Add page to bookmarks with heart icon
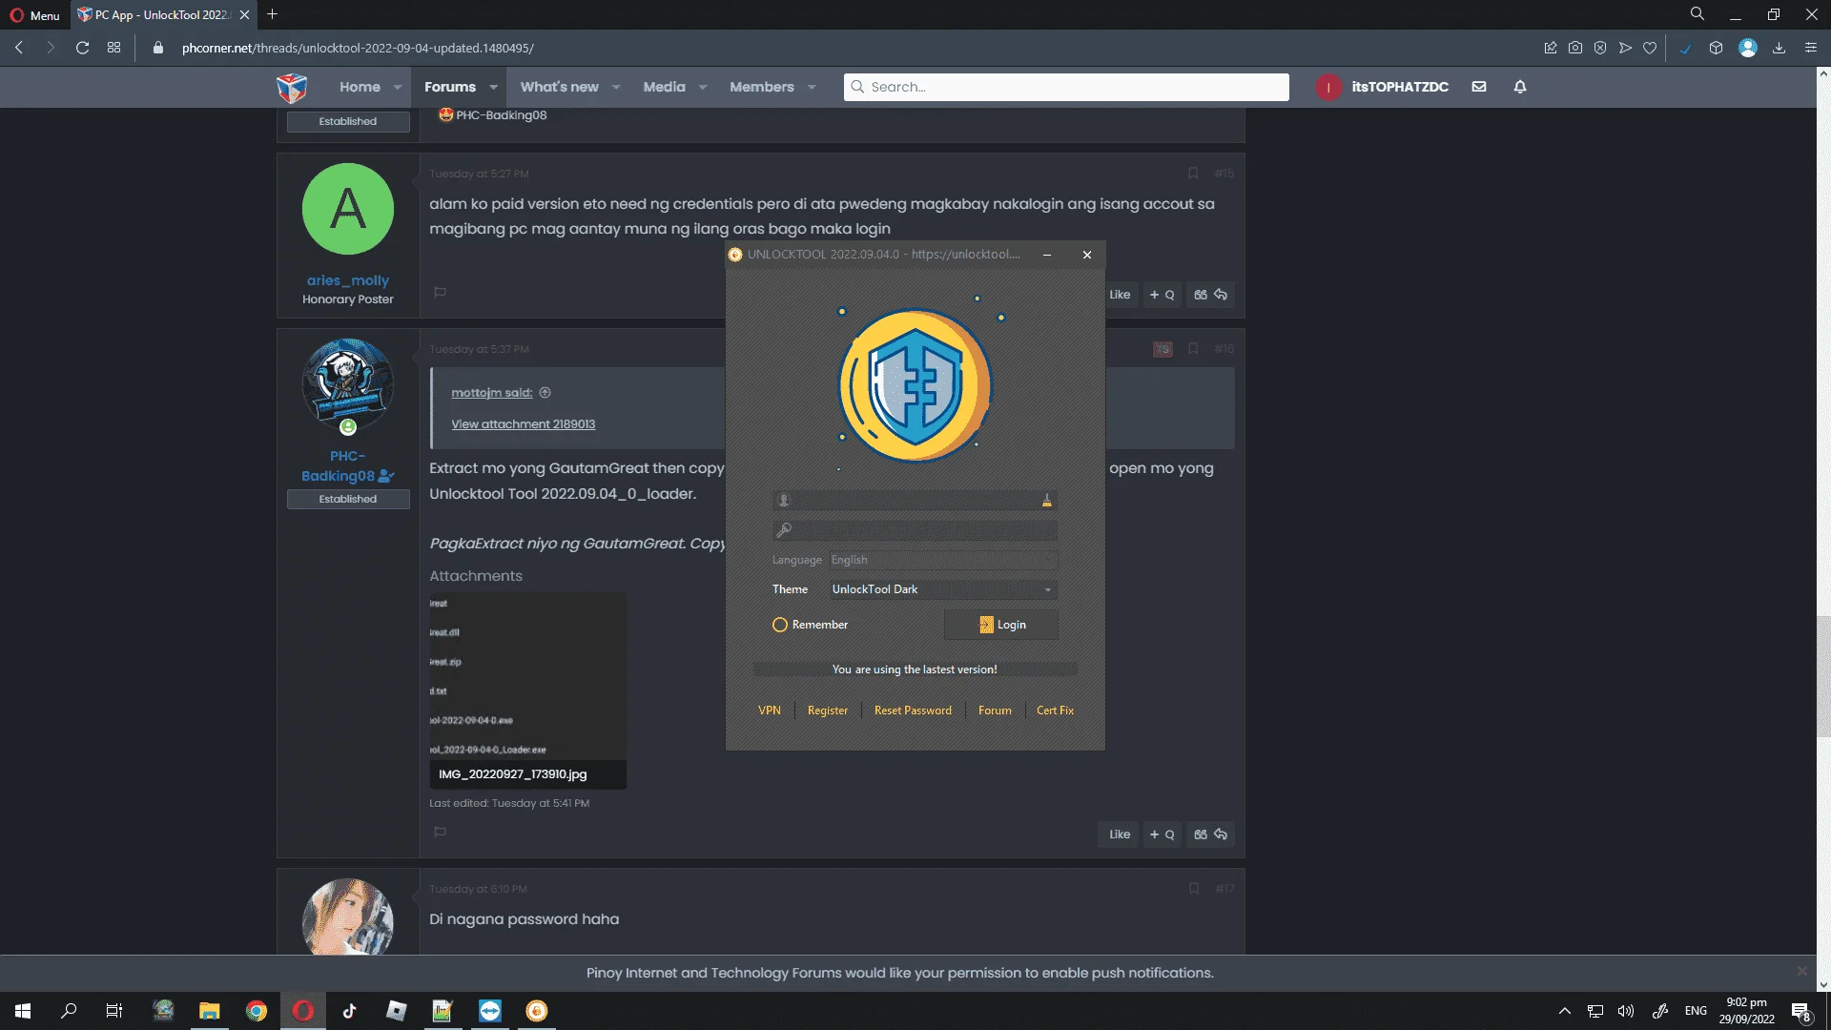The width and height of the screenshot is (1831, 1030). [x=1650, y=48]
